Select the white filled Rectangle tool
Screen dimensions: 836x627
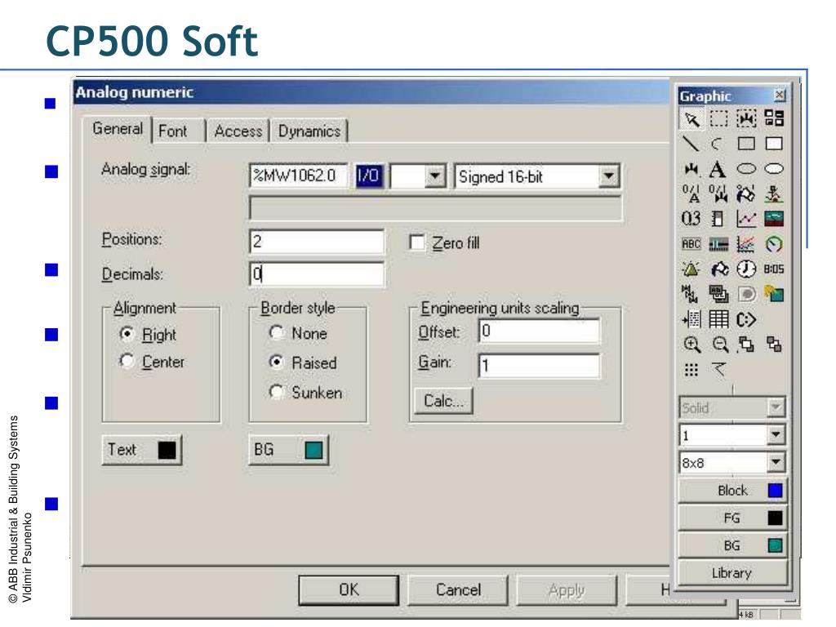point(774,144)
